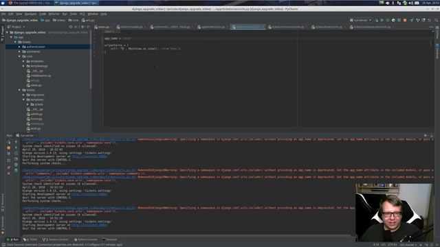This screenshot has height=247, width=440.
Task: Open the Help menu
Action: pos(104,14)
